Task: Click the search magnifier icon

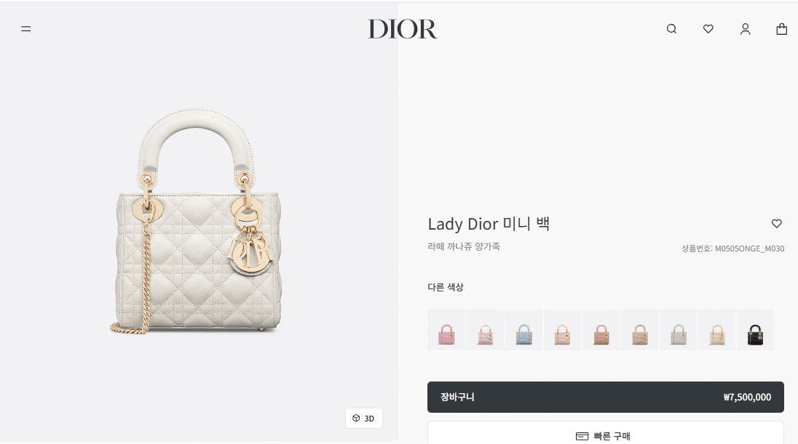Action: pos(672,29)
